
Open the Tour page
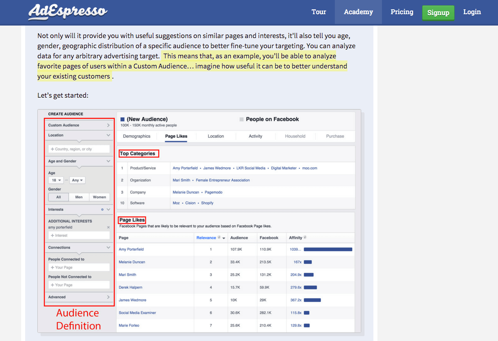(319, 12)
